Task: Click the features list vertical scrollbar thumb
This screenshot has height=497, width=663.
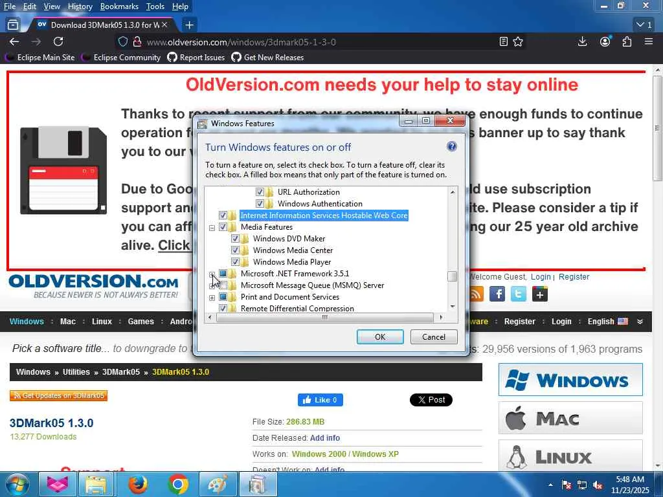Action: pyautogui.click(x=453, y=276)
